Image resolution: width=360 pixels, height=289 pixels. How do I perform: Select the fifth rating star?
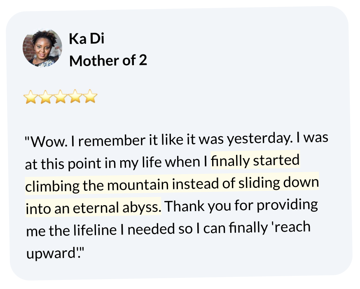click(91, 97)
